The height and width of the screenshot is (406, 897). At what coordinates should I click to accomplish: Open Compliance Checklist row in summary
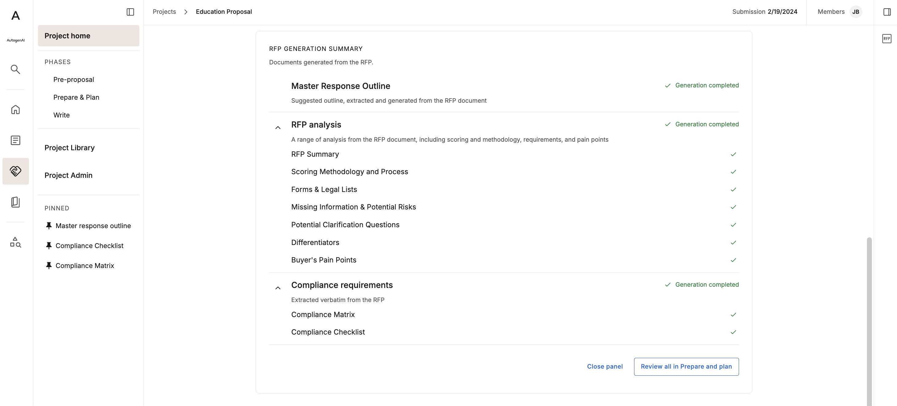point(515,331)
